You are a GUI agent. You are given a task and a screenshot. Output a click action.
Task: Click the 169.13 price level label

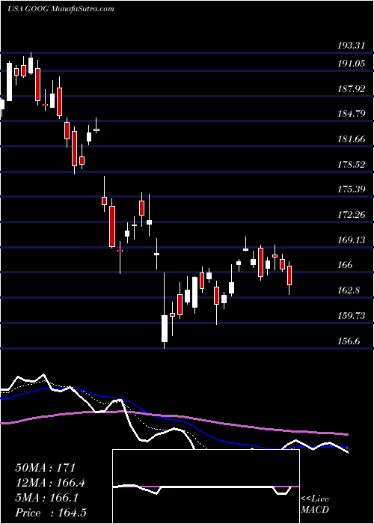[352, 240]
